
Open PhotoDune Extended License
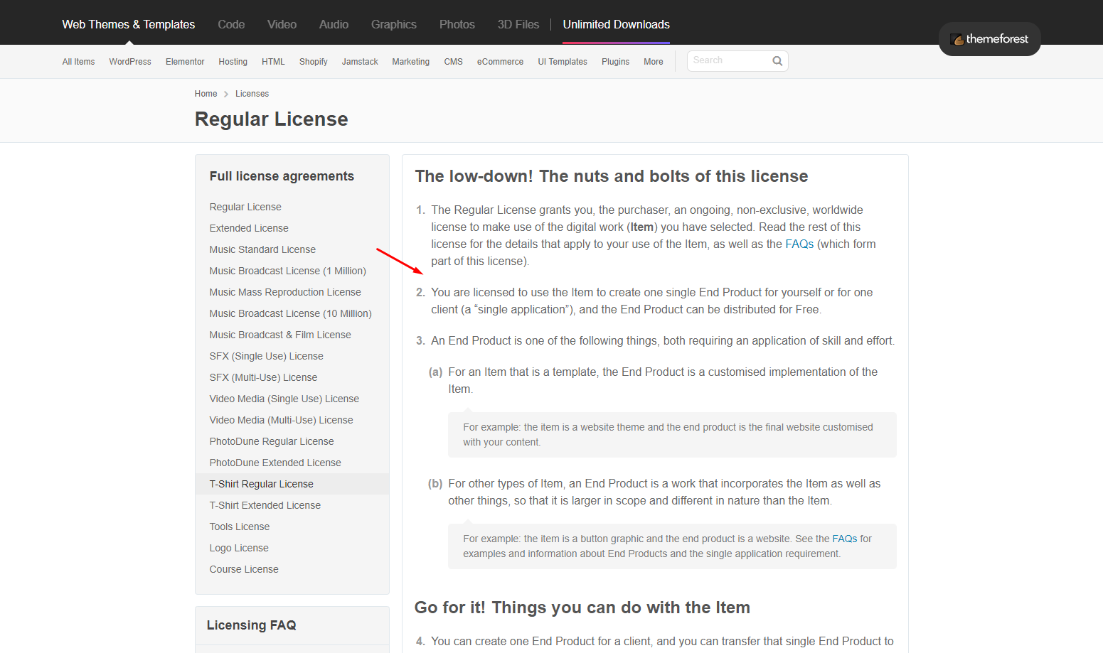(x=275, y=463)
